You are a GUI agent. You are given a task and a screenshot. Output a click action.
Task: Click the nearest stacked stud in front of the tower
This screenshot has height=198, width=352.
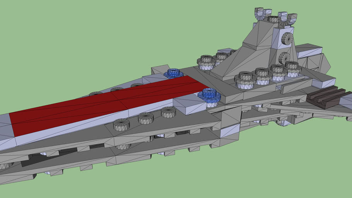(244, 79)
